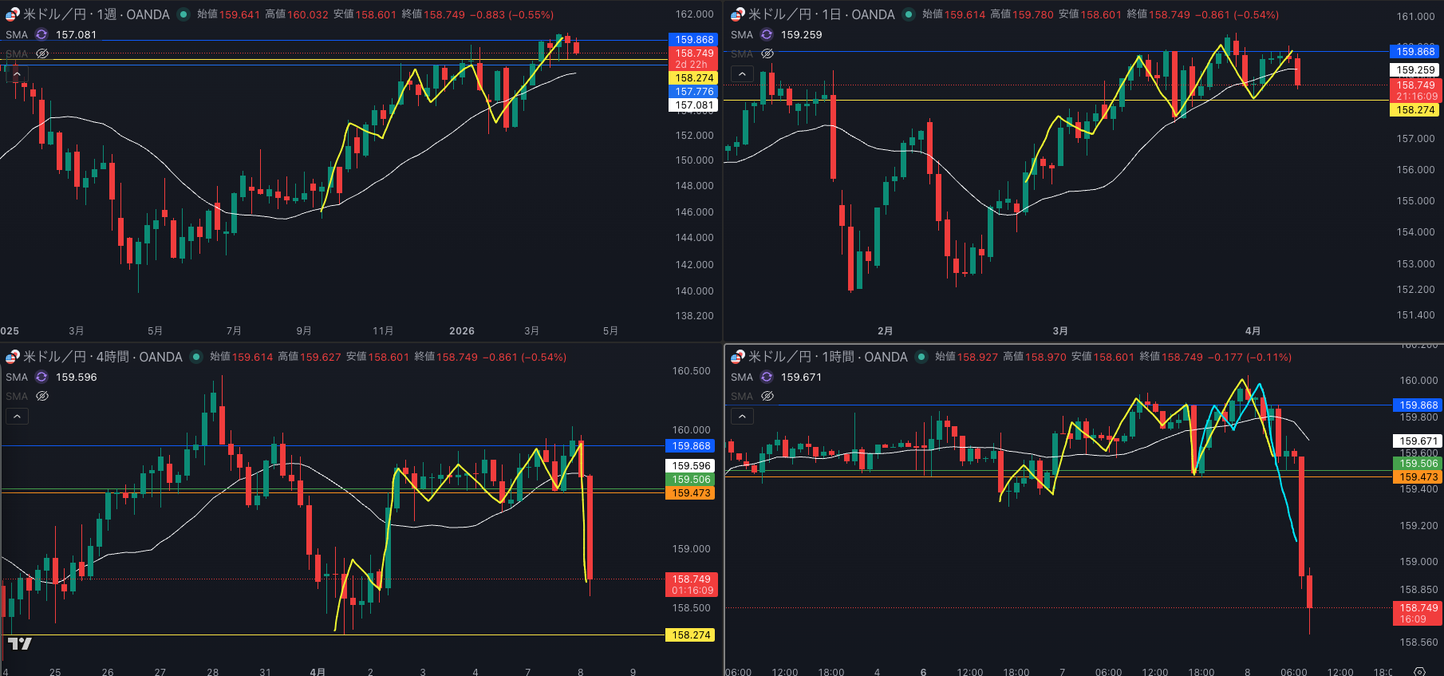Click the SMA refresh icon on 4-hour chart
This screenshot has height=676, width=1444.
(x=41, y=377)
